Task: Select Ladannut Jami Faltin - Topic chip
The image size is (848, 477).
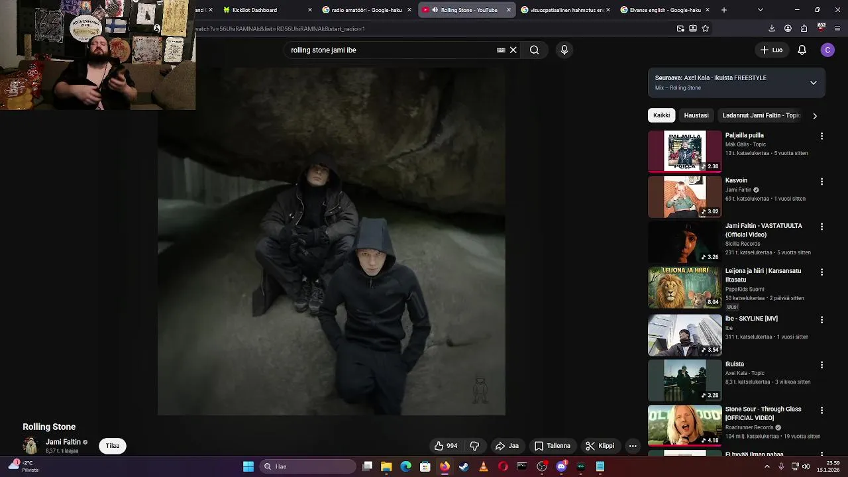Action: click(761, 115)
